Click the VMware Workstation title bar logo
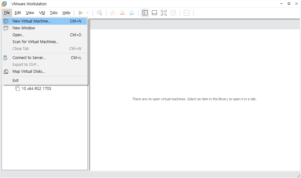This screenshot has width=301, height=178. (4, 4)
